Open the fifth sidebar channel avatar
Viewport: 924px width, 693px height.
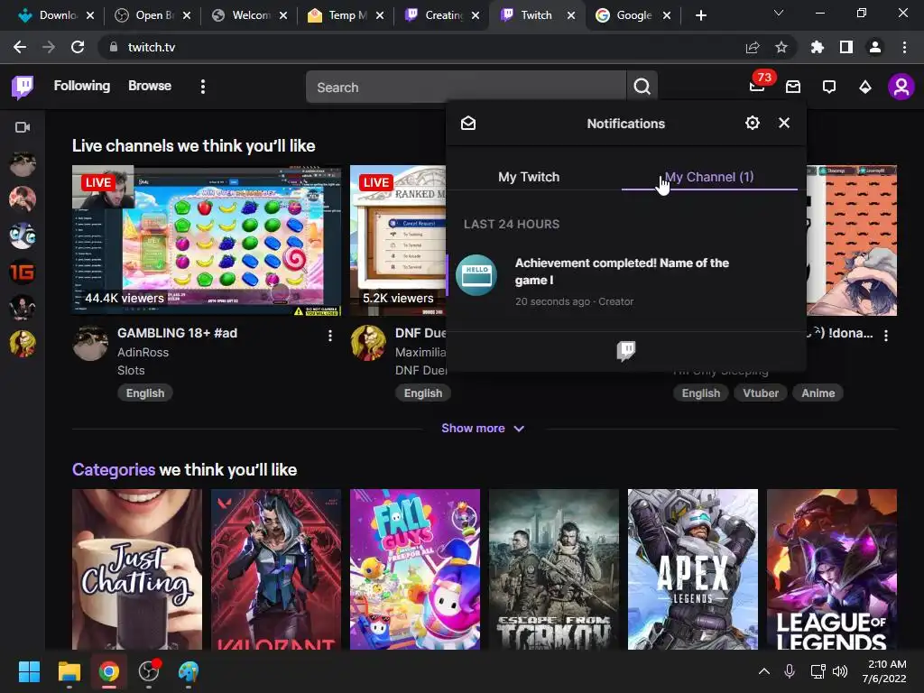coord(23,308)
